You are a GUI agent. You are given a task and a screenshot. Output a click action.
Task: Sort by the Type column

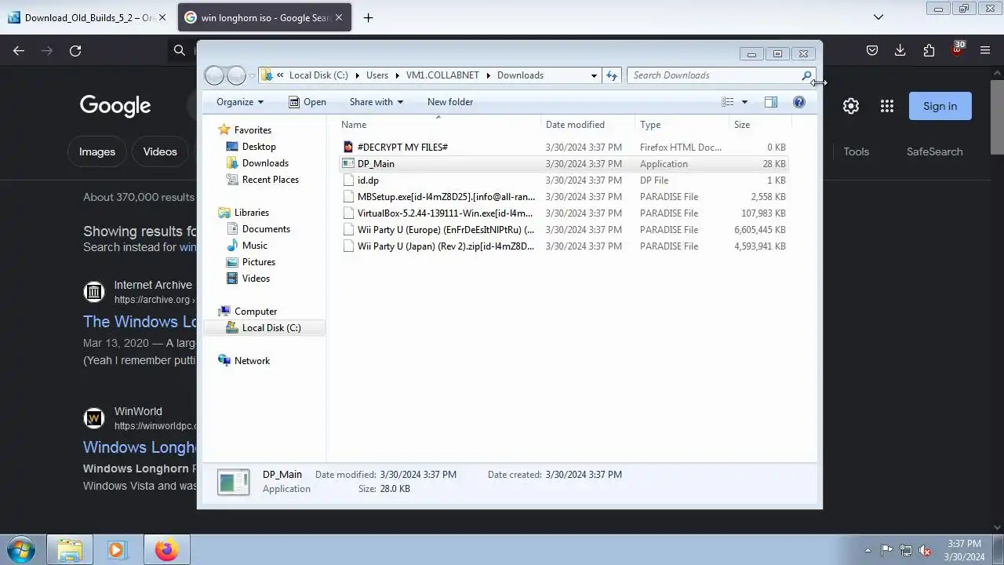click(x=650, y=125)
